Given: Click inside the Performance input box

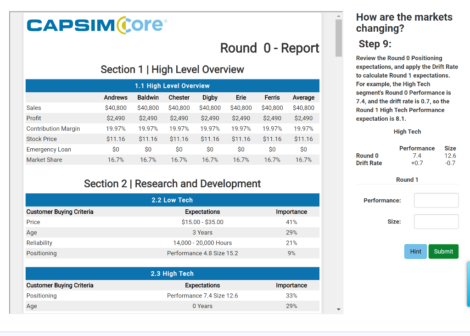Looking at the screenshot, I should (436, 200).
